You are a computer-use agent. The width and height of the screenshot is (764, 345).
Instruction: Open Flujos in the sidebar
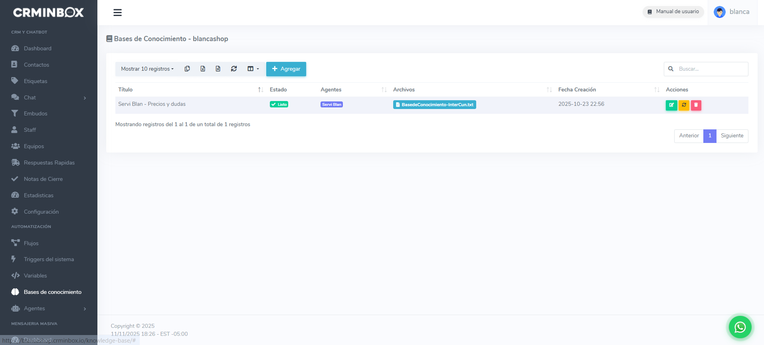(x=31, y=243)
